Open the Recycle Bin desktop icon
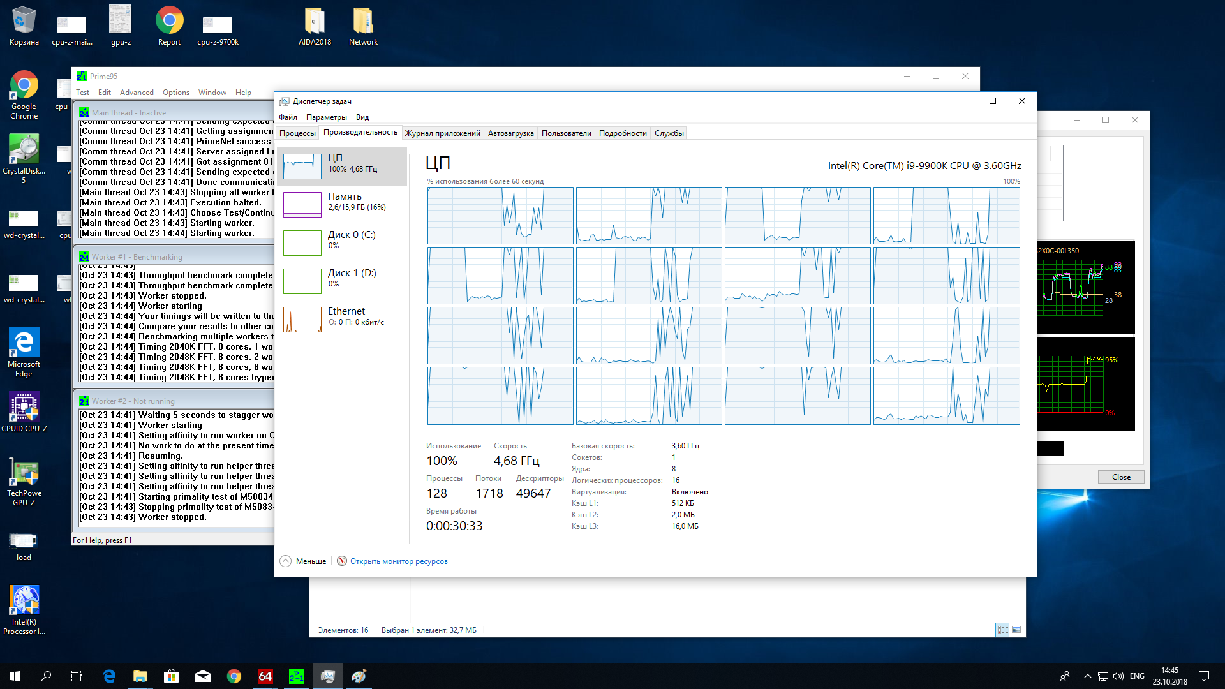The width and height of the screenshot is (1225, 689). coord(24,26)
